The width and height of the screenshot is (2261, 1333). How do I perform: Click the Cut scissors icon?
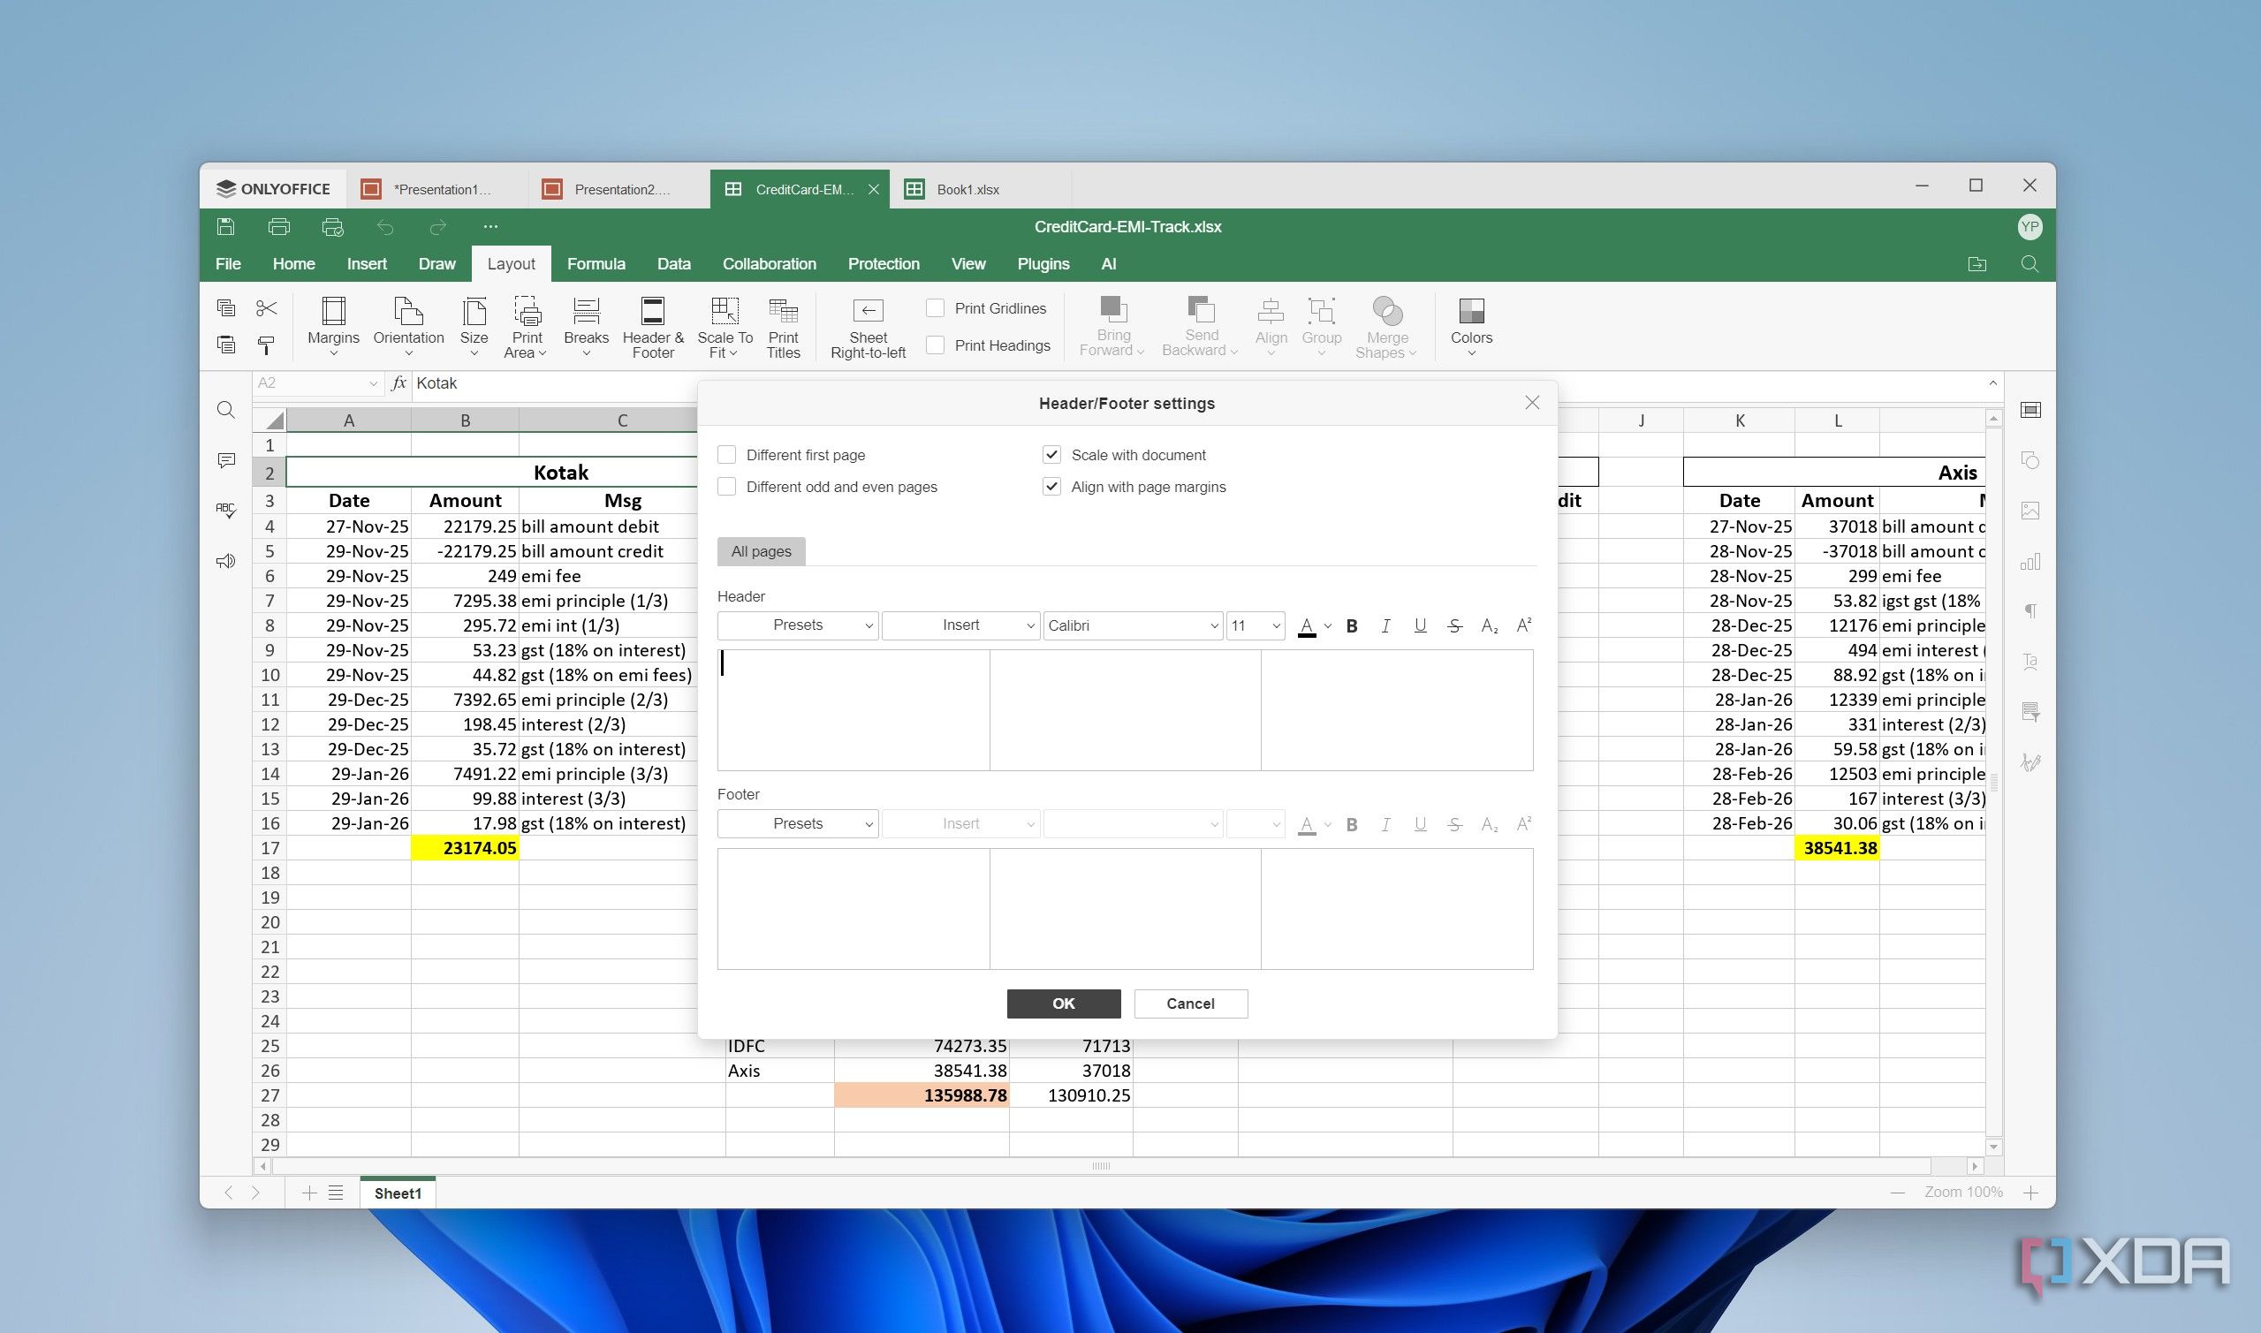267,308
